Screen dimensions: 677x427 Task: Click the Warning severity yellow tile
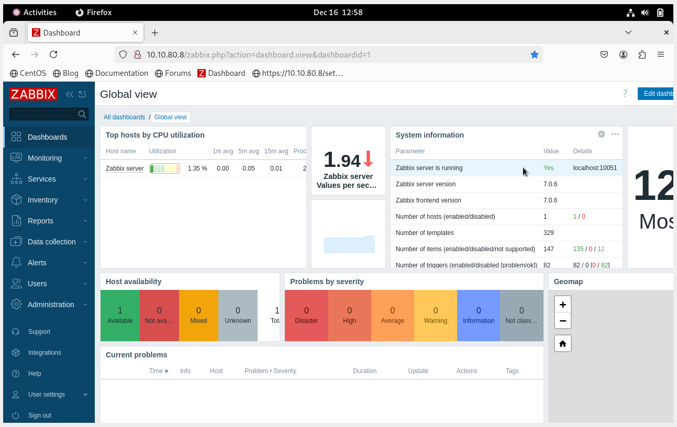click(x=436, y=316)
